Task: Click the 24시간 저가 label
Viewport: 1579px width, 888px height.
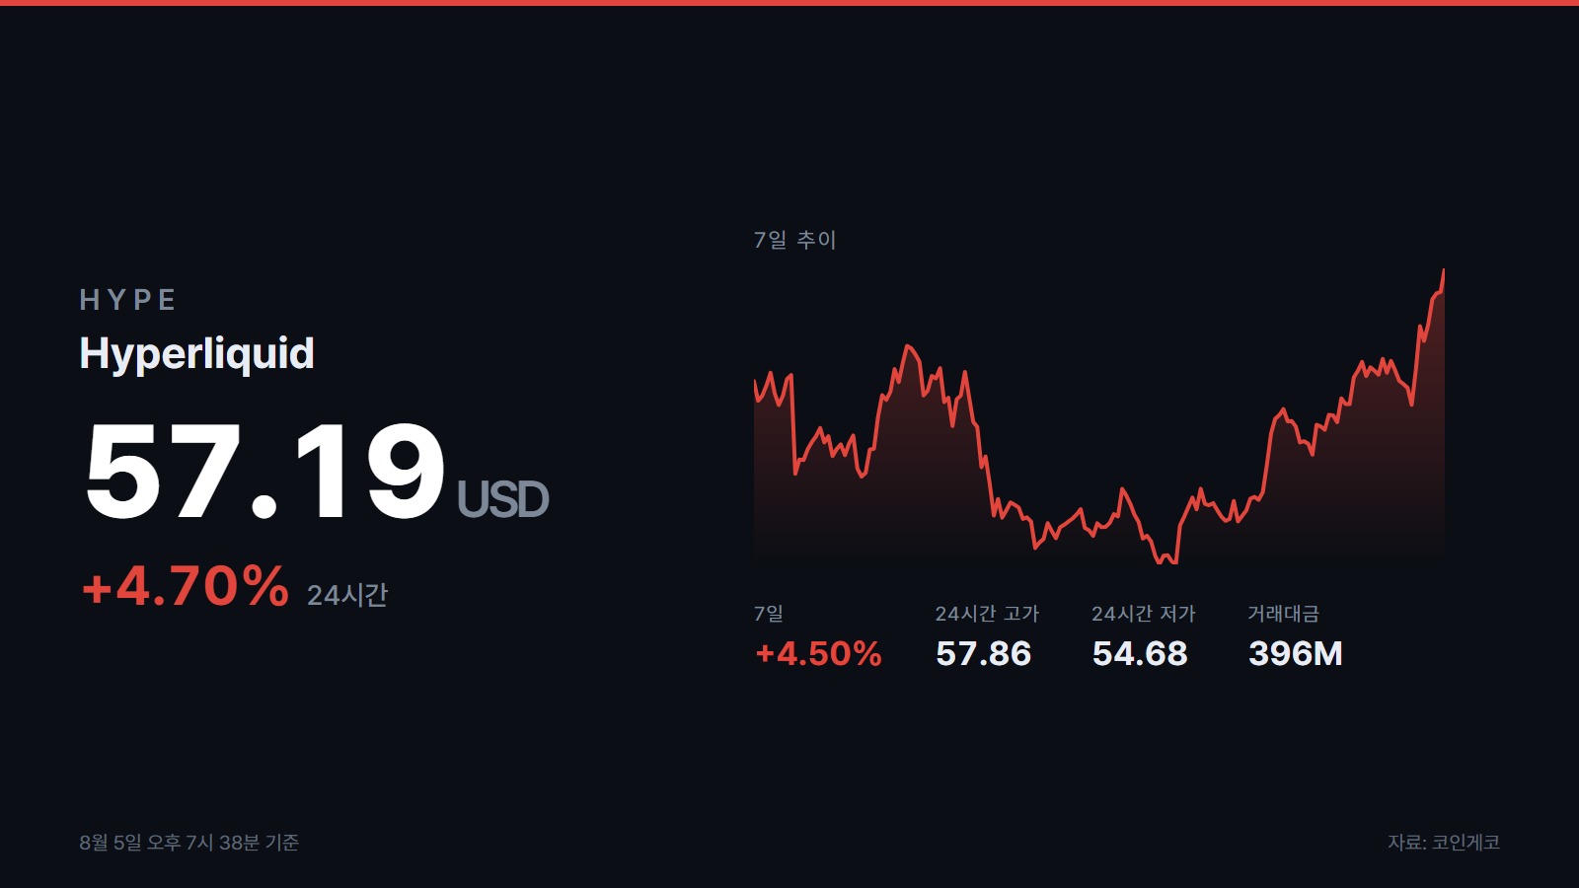Action: tap(1143, 614)
